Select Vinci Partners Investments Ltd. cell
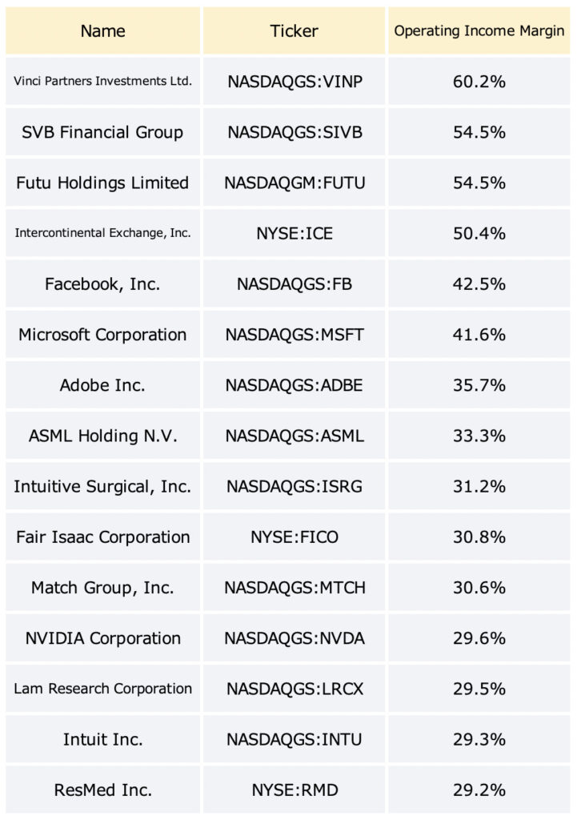The width and height of the screenshot is (577, 820). [x=103, y=81]
